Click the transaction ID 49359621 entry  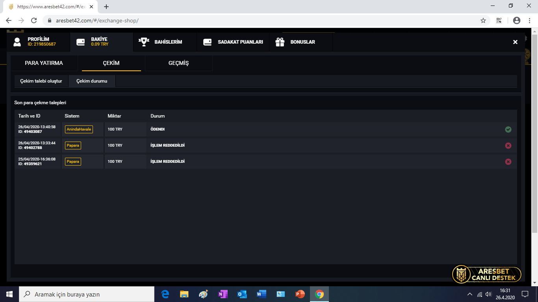(30, 164)
